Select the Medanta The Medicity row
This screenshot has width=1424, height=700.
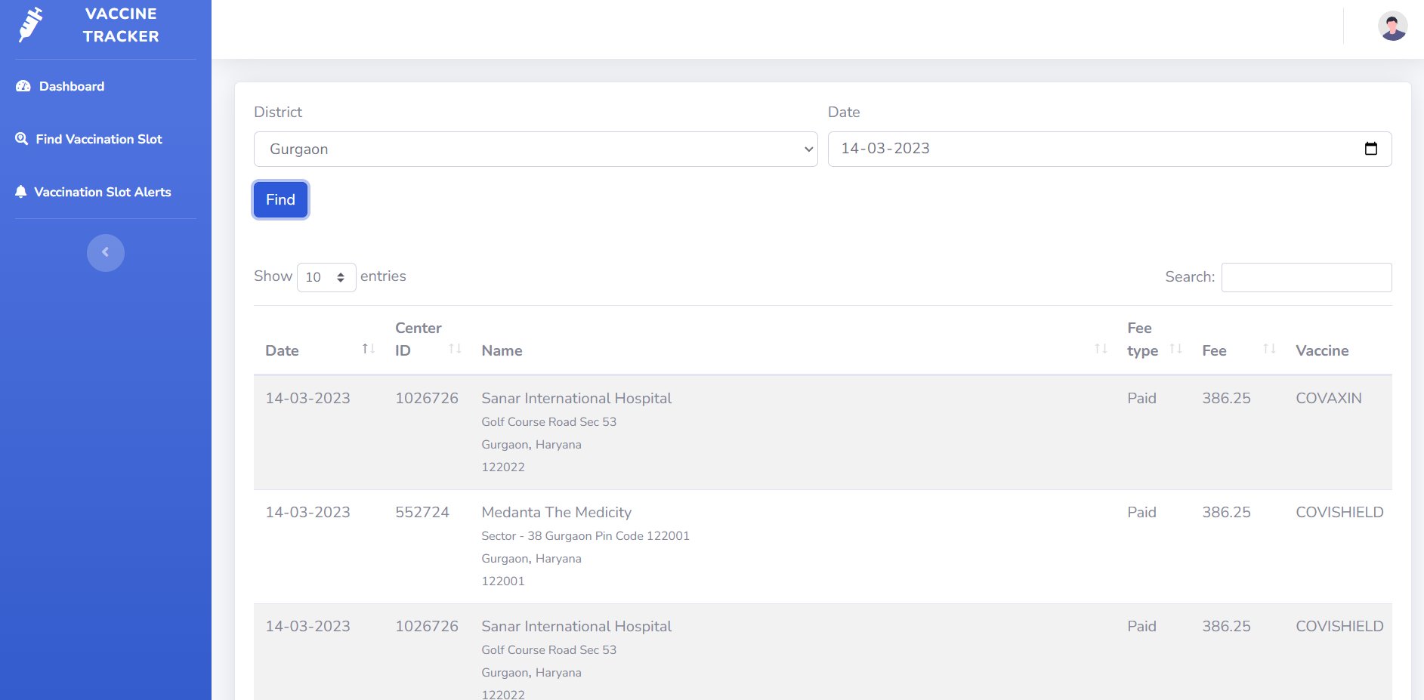pyautogui.click(x=822, y=546)
